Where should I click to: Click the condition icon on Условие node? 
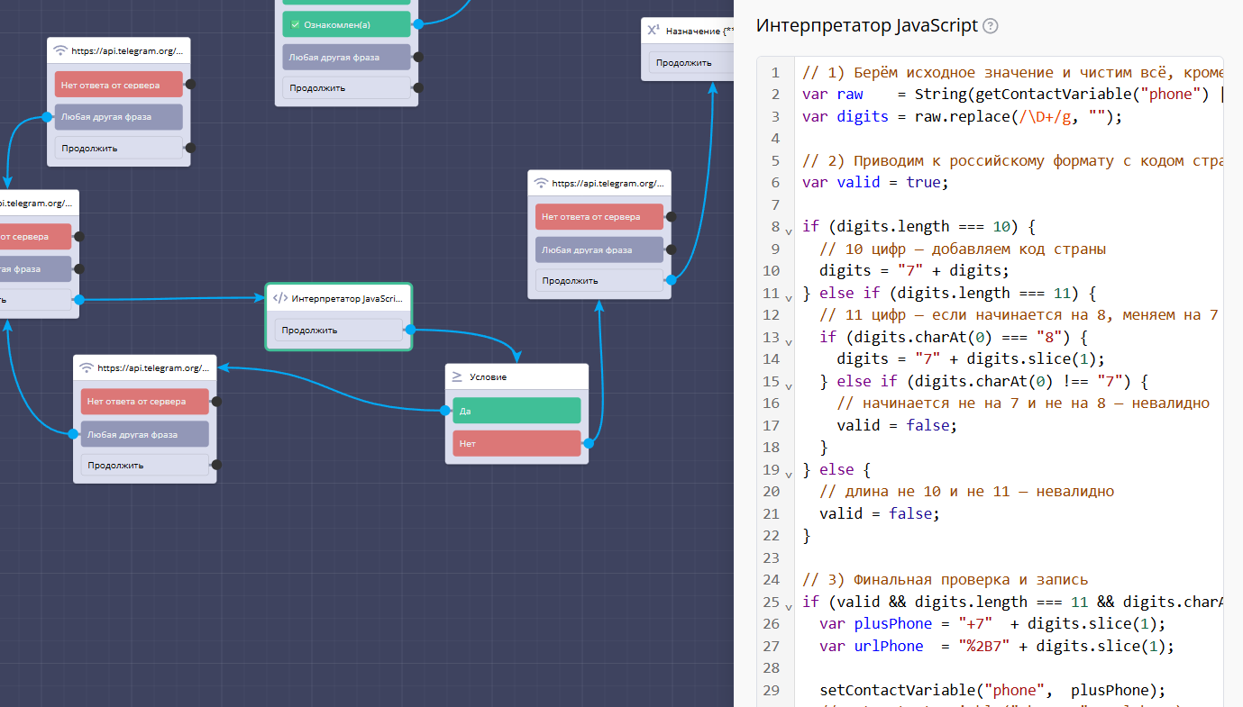457,377
